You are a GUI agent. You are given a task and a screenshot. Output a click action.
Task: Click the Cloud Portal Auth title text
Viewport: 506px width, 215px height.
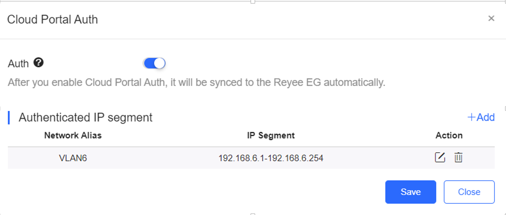pos(52,19)
